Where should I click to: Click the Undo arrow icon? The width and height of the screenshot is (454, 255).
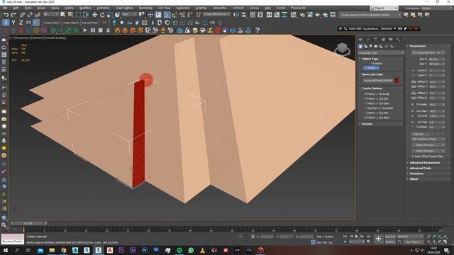[x=6, y=14]
